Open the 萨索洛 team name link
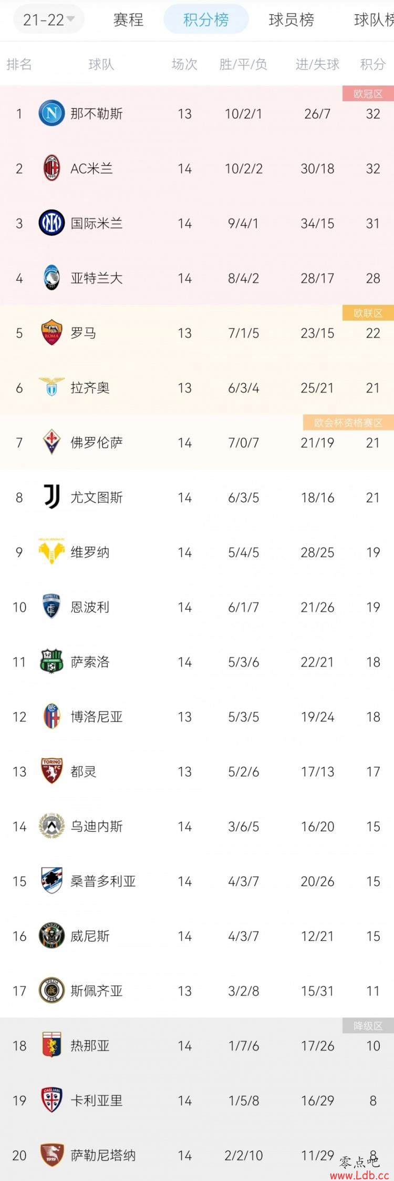The height and width of the screenshot is (1181, 394). 90,662
